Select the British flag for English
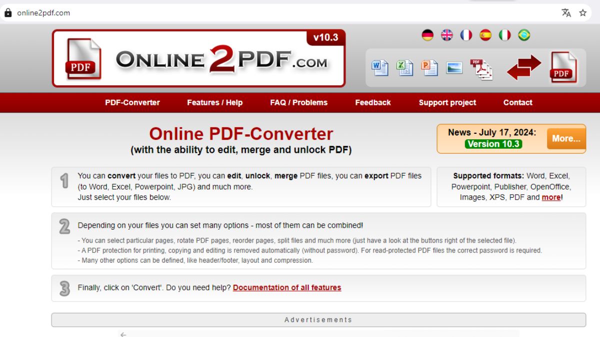The height and width of the screenshot is (337, 600). pos(447,35)
